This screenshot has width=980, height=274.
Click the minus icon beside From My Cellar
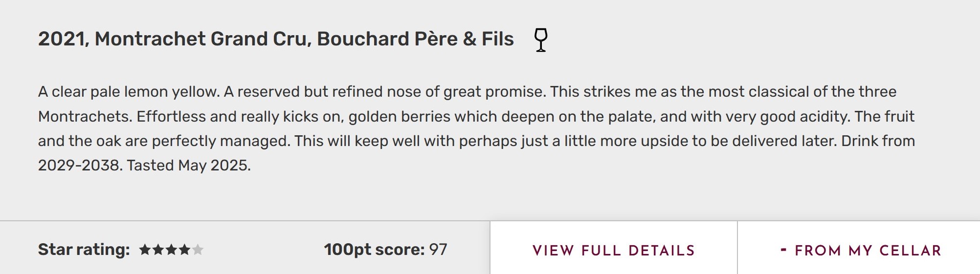[783, 250]
